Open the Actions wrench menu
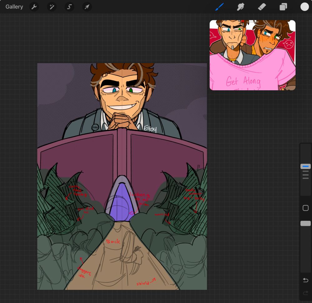Image resolution: width=312 pixels, height=303 pixels. coord(34,7)
